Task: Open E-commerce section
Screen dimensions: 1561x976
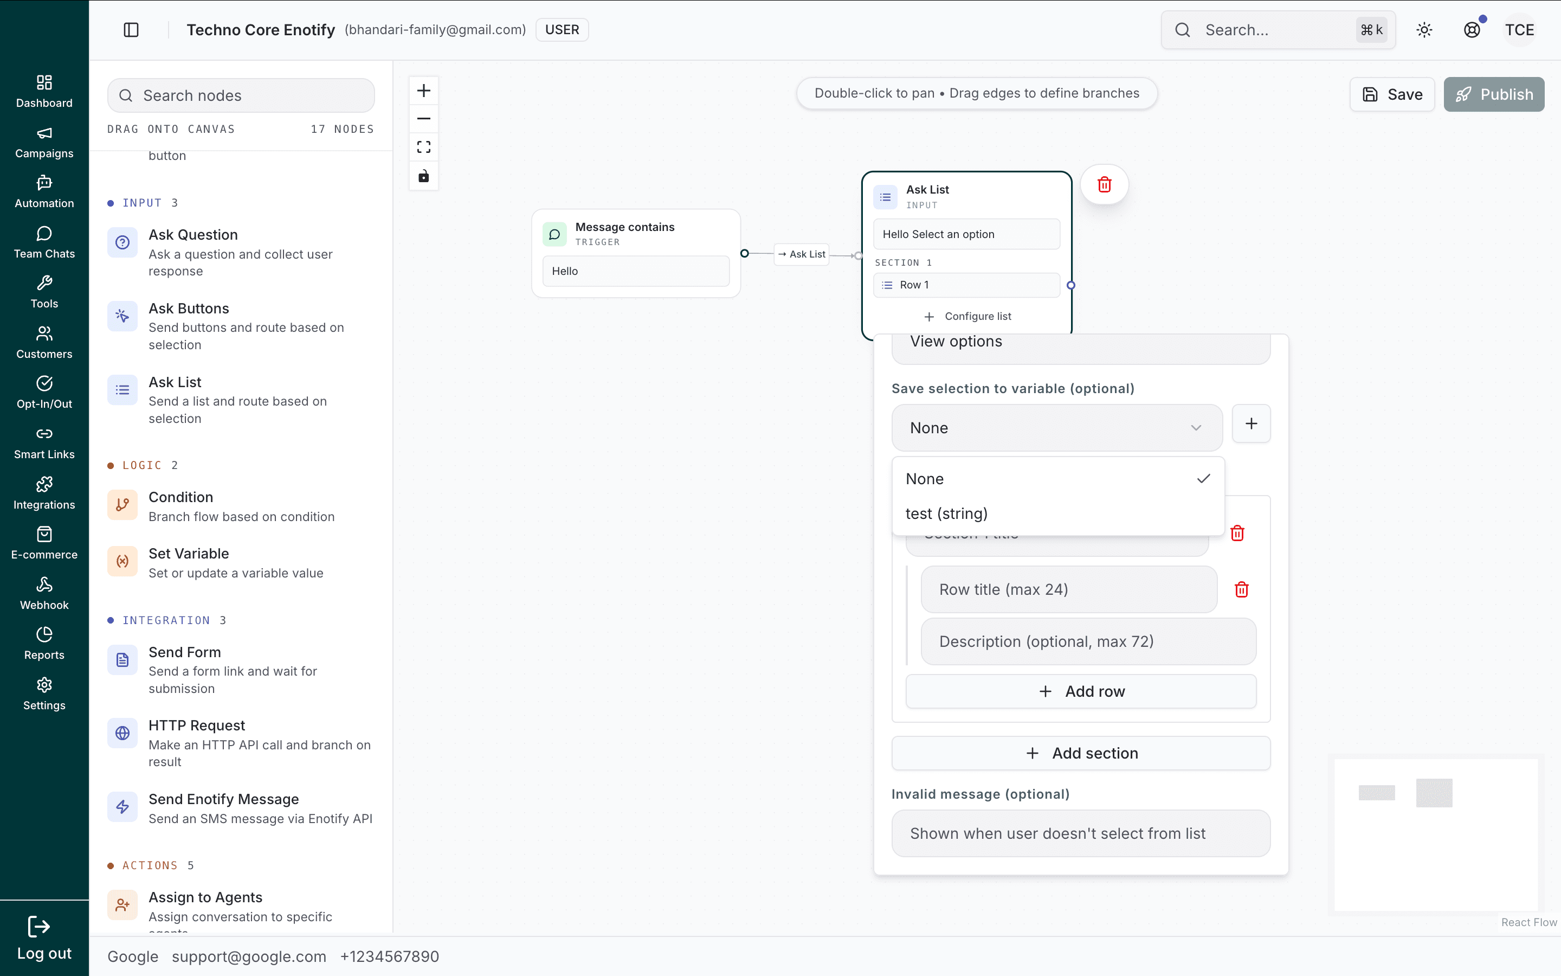Action: coord(44,543)
